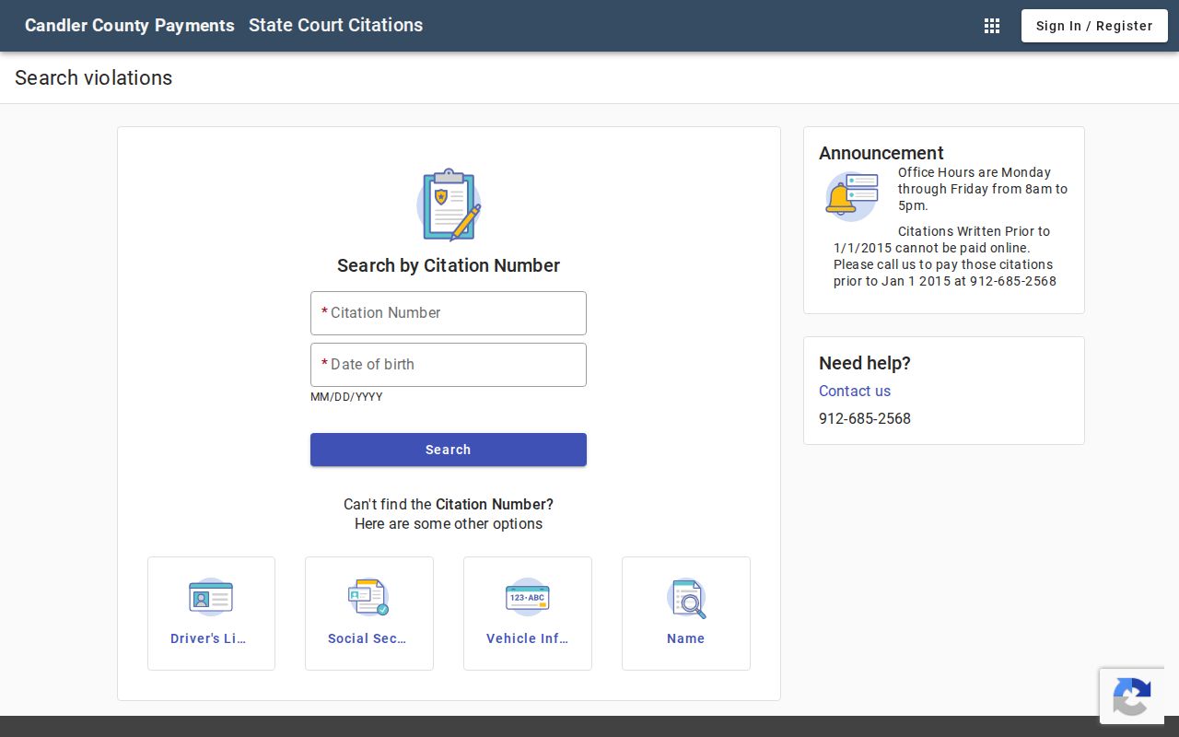The image size is (1179, 737).
Task: Choose the Name search option label
Action: click(x=686, y=638)
